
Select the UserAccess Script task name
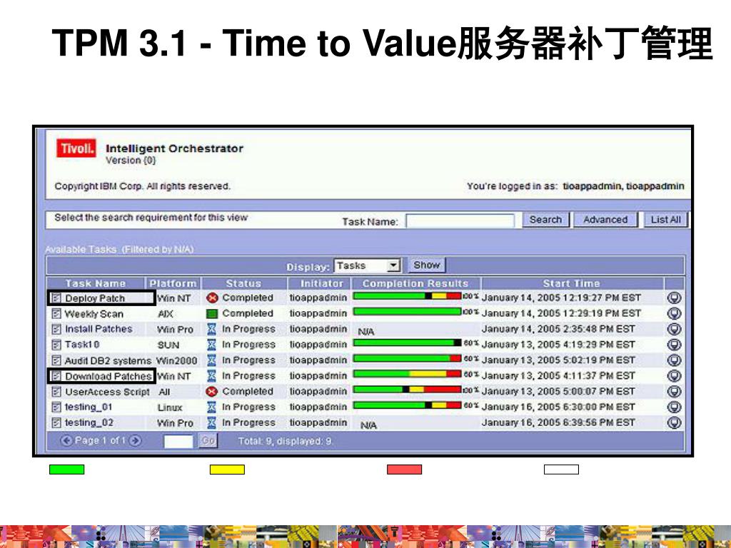tap(107, 392)
